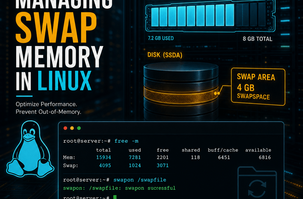This screenshot has width=303, height=199.
Task: Click the available value "6816"
Action: coord(265,157)
